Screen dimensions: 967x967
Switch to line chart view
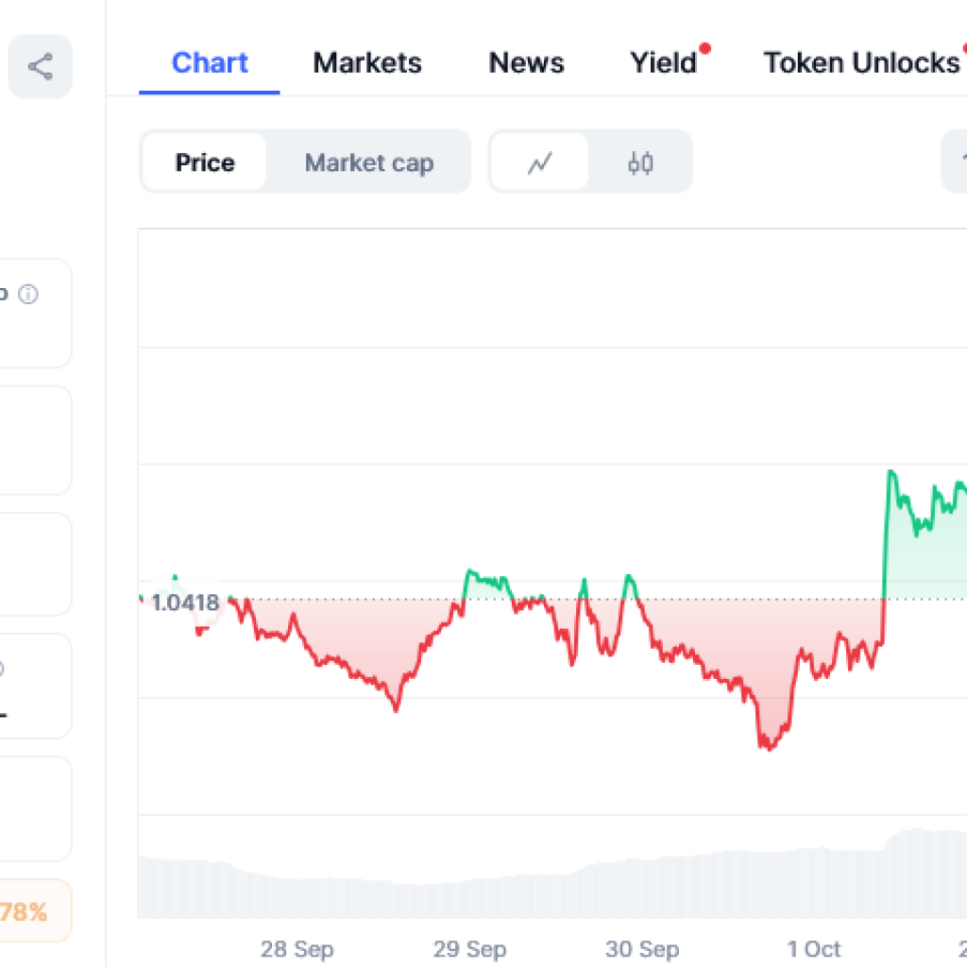[539, 162]
